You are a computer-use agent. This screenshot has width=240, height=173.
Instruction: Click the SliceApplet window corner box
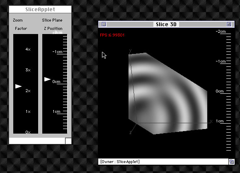click(x=68, y=141)
